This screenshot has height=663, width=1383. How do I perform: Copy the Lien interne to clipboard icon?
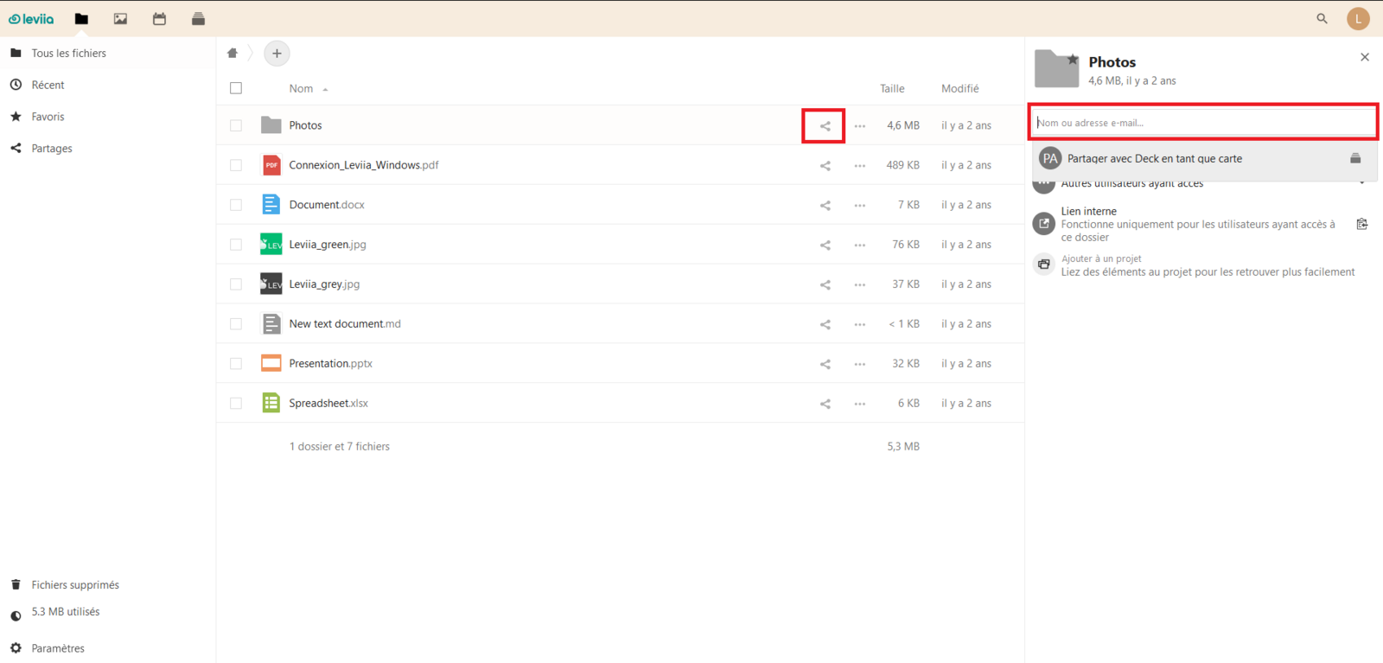pos(1361,224)
